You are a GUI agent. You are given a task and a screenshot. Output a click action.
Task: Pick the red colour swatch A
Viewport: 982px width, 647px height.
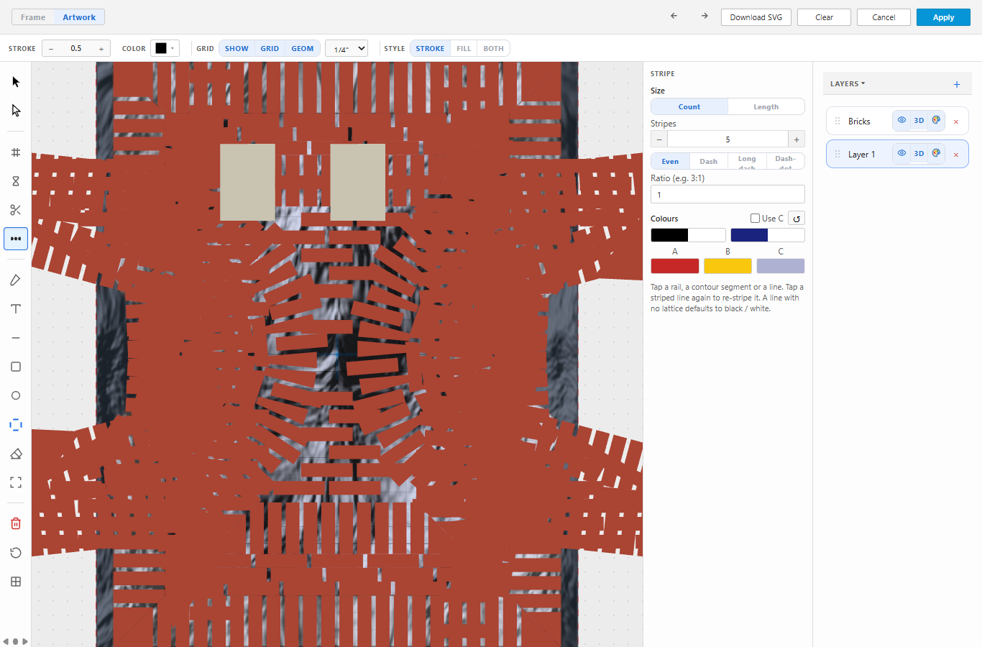tap(675, 266)
